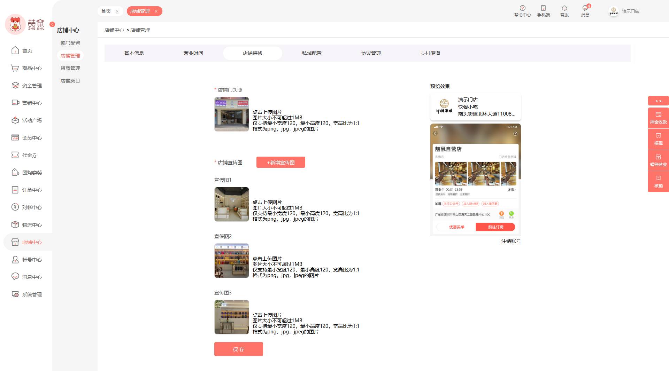This screenshot has height=371, width=669.
Task: Click the 喆鼠 logo
Action: point(25,24)
